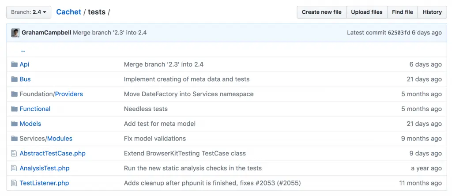Click the Services/Modules folder icon
The height and width of the screenshot is (196, 452).
(x=14, y=139)
